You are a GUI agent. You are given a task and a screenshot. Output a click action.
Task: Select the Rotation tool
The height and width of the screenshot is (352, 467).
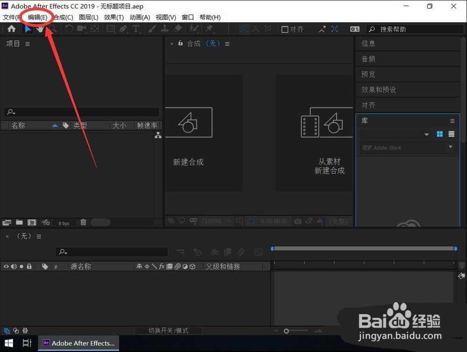click(69, 29)
